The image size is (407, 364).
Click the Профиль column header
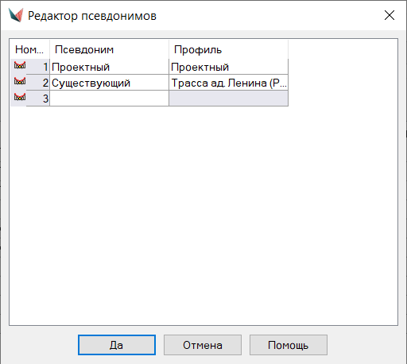(x=228, y=49)
